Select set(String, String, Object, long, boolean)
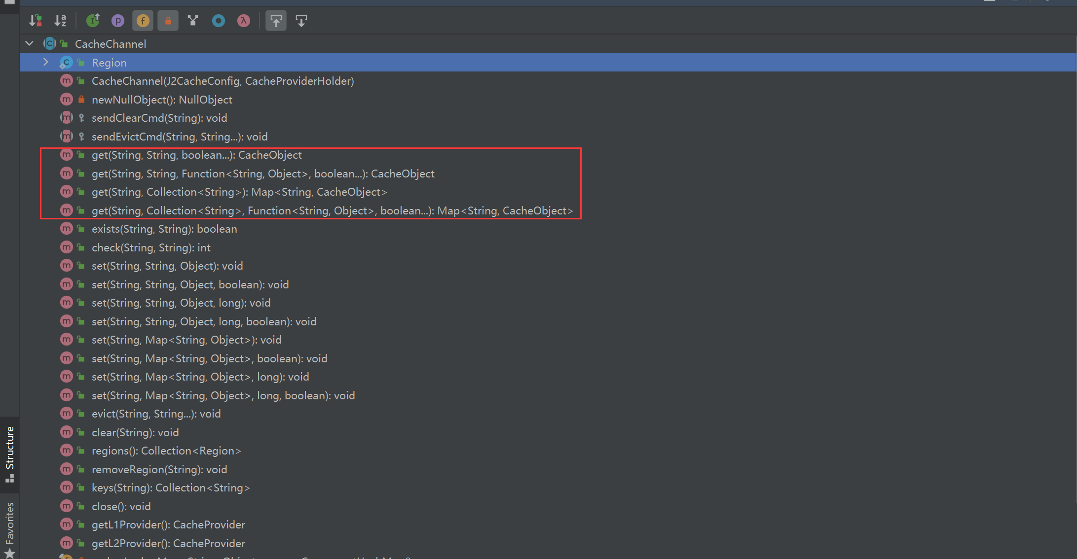Screen dimensions: 1077x559 coord(204,321)
